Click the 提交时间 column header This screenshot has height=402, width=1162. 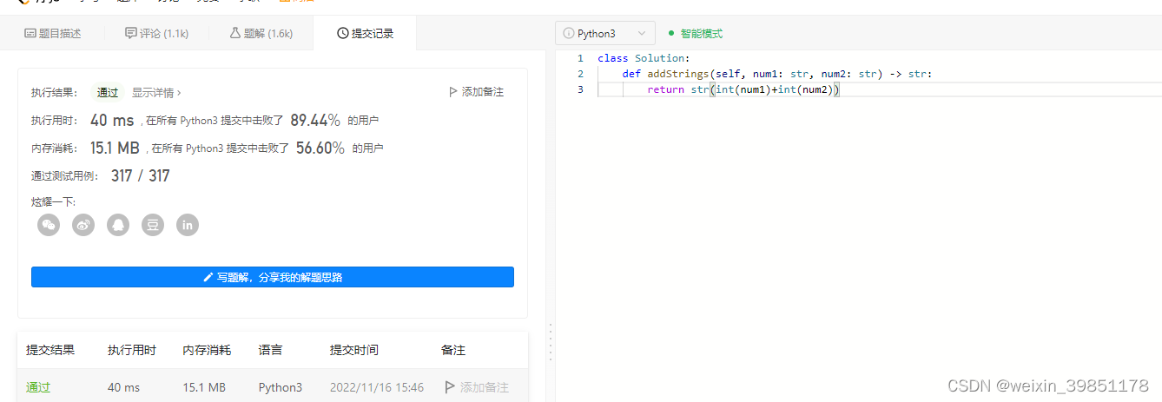pyautogui.click(x=353, y=350)
